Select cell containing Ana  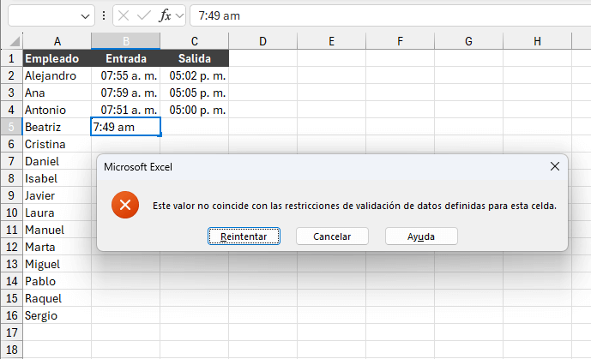57,93
